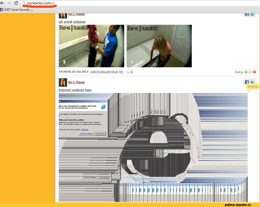260x207 pixels.
Task: Click 'Don't Send' in glitch image
Action: click(x=100, y=134)
